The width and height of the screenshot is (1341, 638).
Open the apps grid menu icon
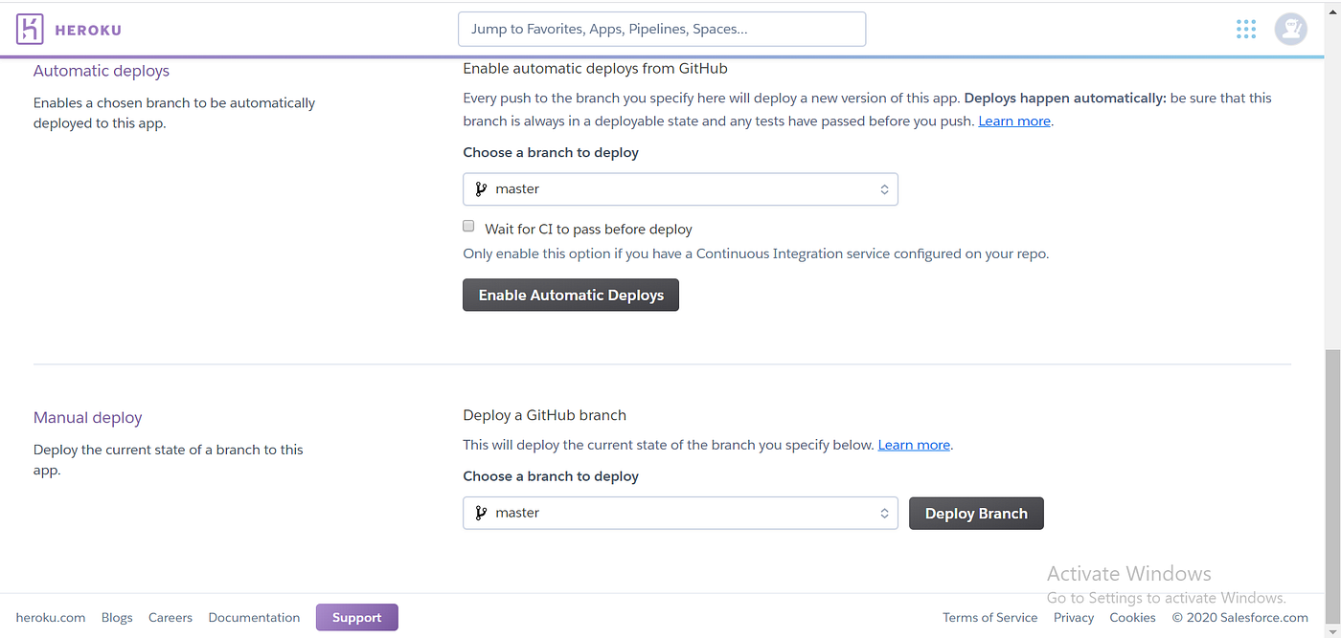pos(1245,29)
